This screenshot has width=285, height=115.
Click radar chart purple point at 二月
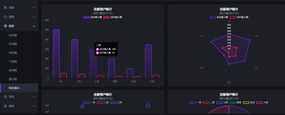pyautogui.click(x=250, y=40)
